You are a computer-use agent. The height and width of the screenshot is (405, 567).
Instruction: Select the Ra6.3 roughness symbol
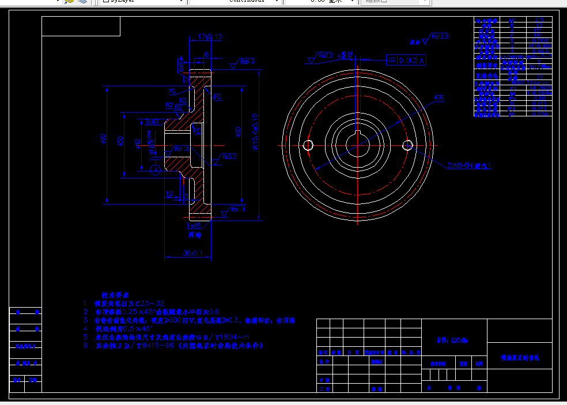click(243, 63)
